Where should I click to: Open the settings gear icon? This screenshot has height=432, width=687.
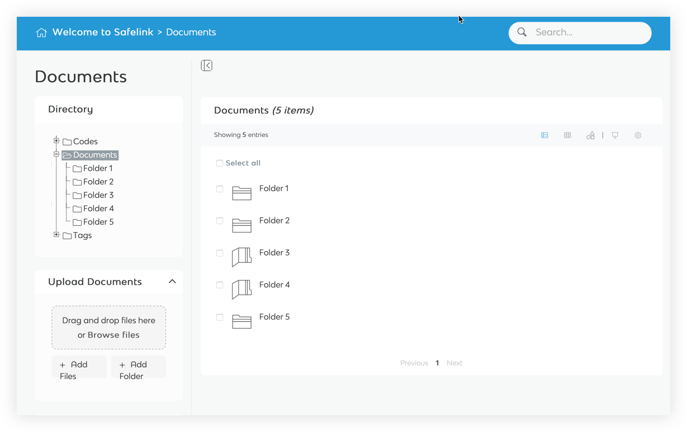click(x=638, y=135)
